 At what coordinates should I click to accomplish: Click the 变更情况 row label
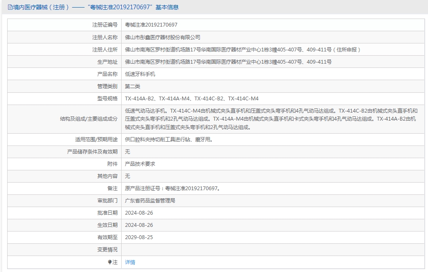click(x=107, y=250)
